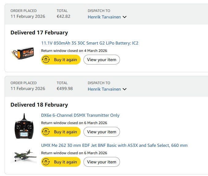Open the DX6e transmitter product image
The width and height of the screenshot is (208, 176).
pyautogui.click(x=24, y=126)
